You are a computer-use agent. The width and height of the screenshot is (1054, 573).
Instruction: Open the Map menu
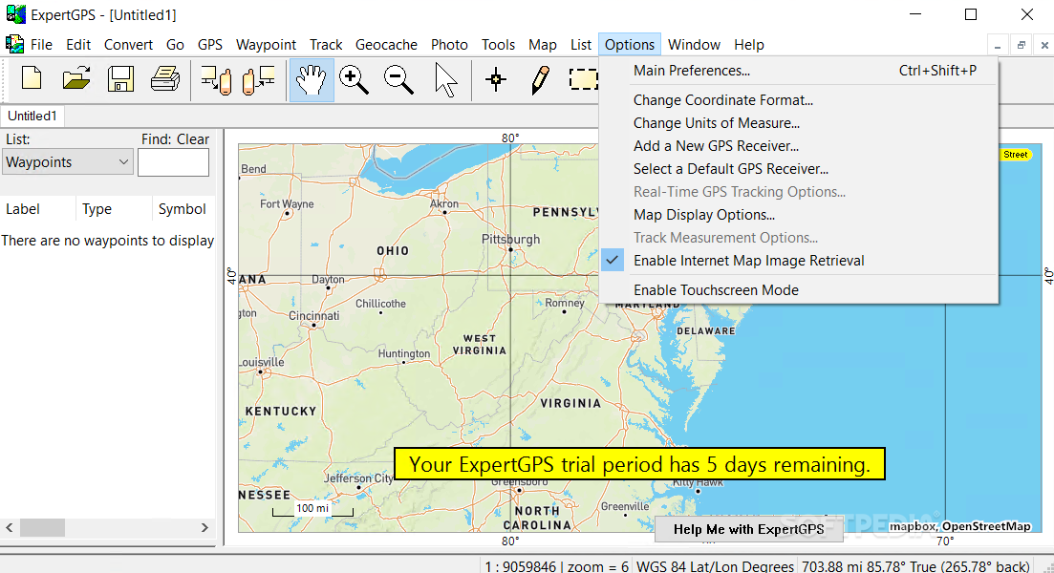542,44
